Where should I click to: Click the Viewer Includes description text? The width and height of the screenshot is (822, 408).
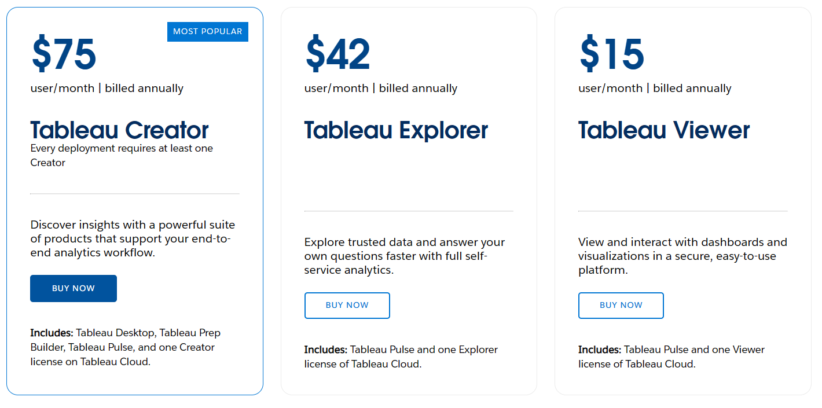point(671,356)
